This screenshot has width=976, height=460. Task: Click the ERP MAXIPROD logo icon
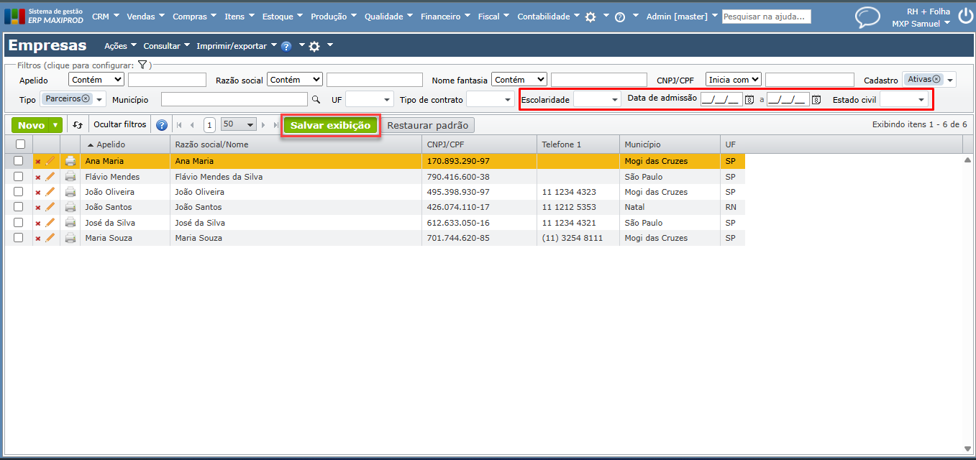pos(14,16)
